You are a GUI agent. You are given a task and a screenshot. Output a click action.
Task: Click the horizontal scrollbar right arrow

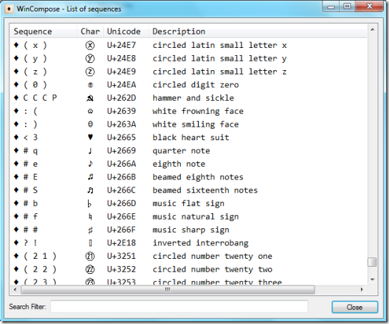(x=362, y=290)
